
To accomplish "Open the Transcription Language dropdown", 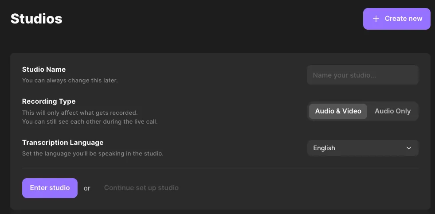I will coord(362,148).
